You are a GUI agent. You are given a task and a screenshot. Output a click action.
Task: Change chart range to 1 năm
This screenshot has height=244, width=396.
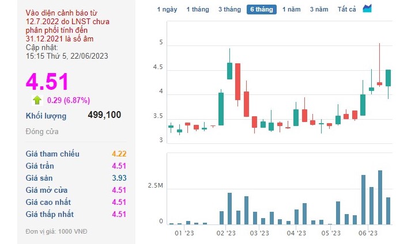coord(291,9)
